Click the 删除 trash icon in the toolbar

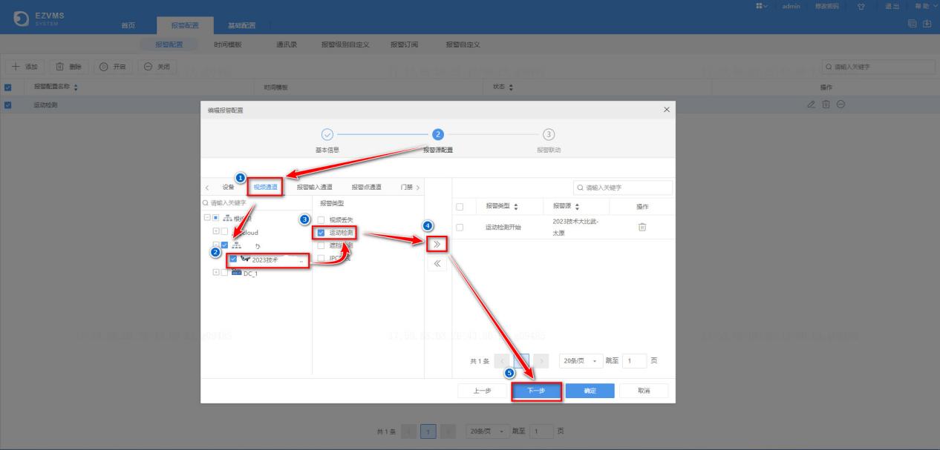tap(59, 66)
